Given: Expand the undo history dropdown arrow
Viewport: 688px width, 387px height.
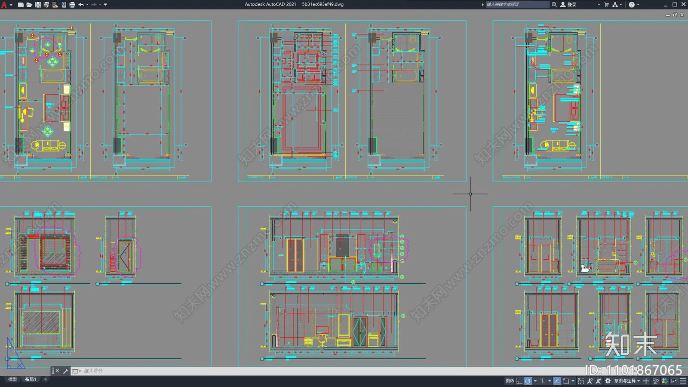Looking at the screenshot, I should point(87,5).
